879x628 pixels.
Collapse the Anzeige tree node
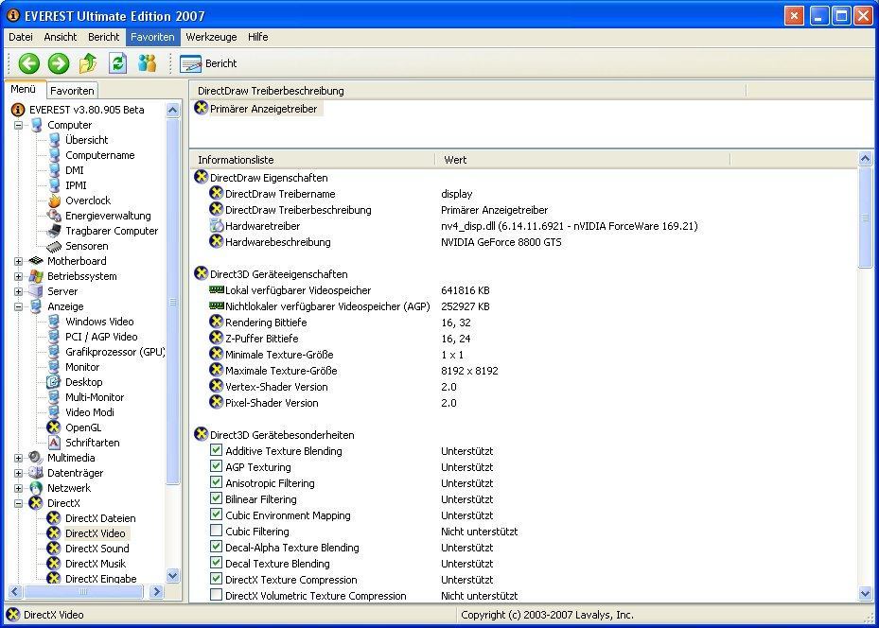click(x=19, y=306)
